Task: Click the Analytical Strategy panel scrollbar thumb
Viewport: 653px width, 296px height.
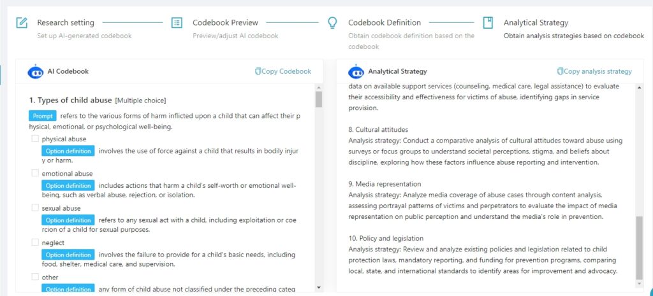Action: (x=639, y=248)
